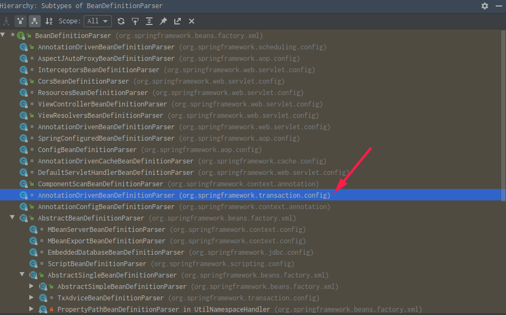Screen dimensions: 506x315
Task: Expand the TxAdviceBeanDefinitionParser node
Action: click(x=31, y=298)
